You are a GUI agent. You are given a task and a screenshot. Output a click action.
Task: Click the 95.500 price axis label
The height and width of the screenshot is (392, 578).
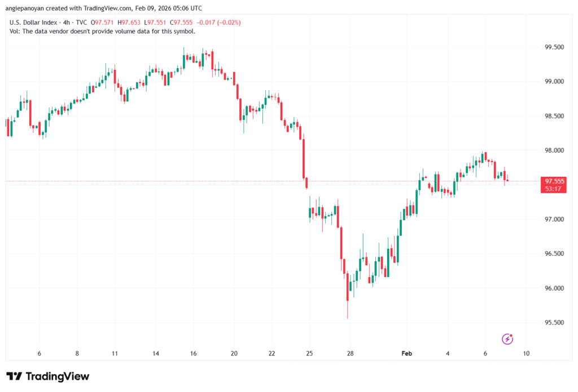[x=553, y=323]
